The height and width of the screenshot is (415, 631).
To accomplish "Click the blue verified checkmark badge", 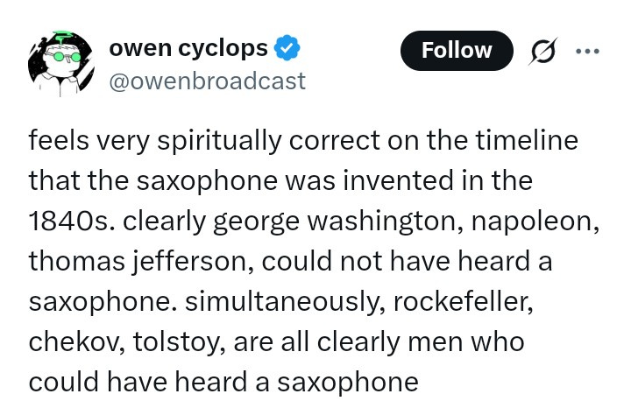I will click(x=287, y=48).
